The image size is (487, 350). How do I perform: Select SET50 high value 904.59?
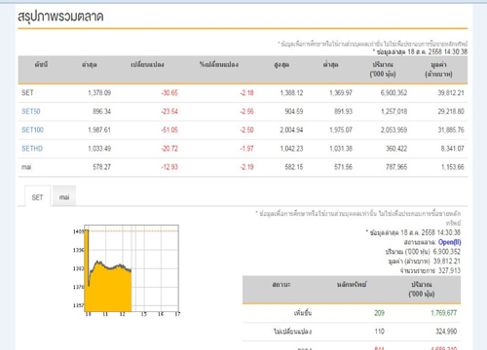(294, 112)
